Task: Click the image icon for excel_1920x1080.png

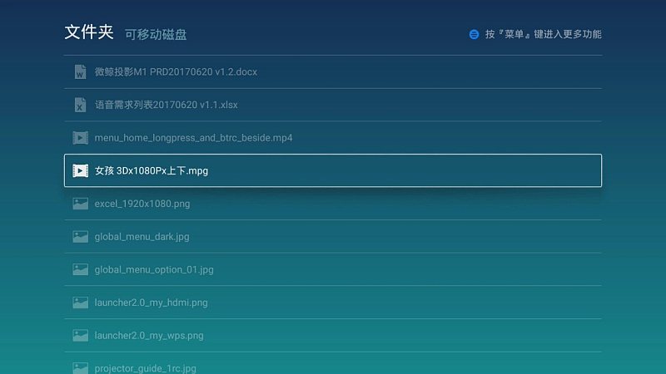Action: point(80,204)
